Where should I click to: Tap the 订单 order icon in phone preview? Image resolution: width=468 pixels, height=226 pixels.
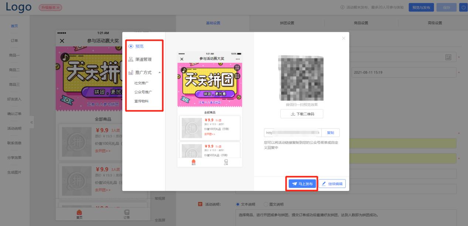[x=226, y=161]
